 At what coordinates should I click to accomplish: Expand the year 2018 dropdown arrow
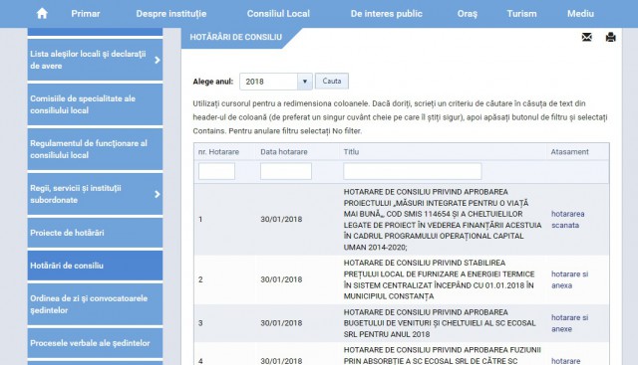point(304,82)
